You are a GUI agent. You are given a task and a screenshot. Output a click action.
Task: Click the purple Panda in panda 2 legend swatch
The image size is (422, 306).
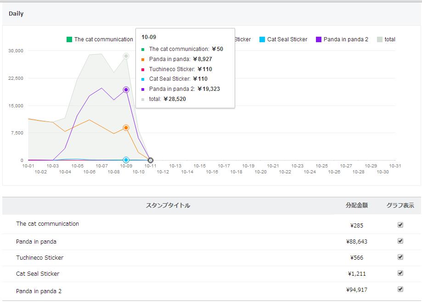319,39
